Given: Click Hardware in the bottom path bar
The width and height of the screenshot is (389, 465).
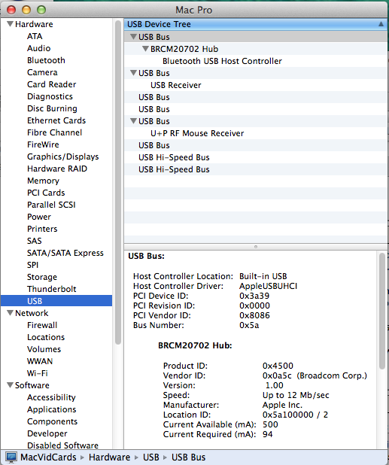Looking at the screenshot, I should click(109, 457).
